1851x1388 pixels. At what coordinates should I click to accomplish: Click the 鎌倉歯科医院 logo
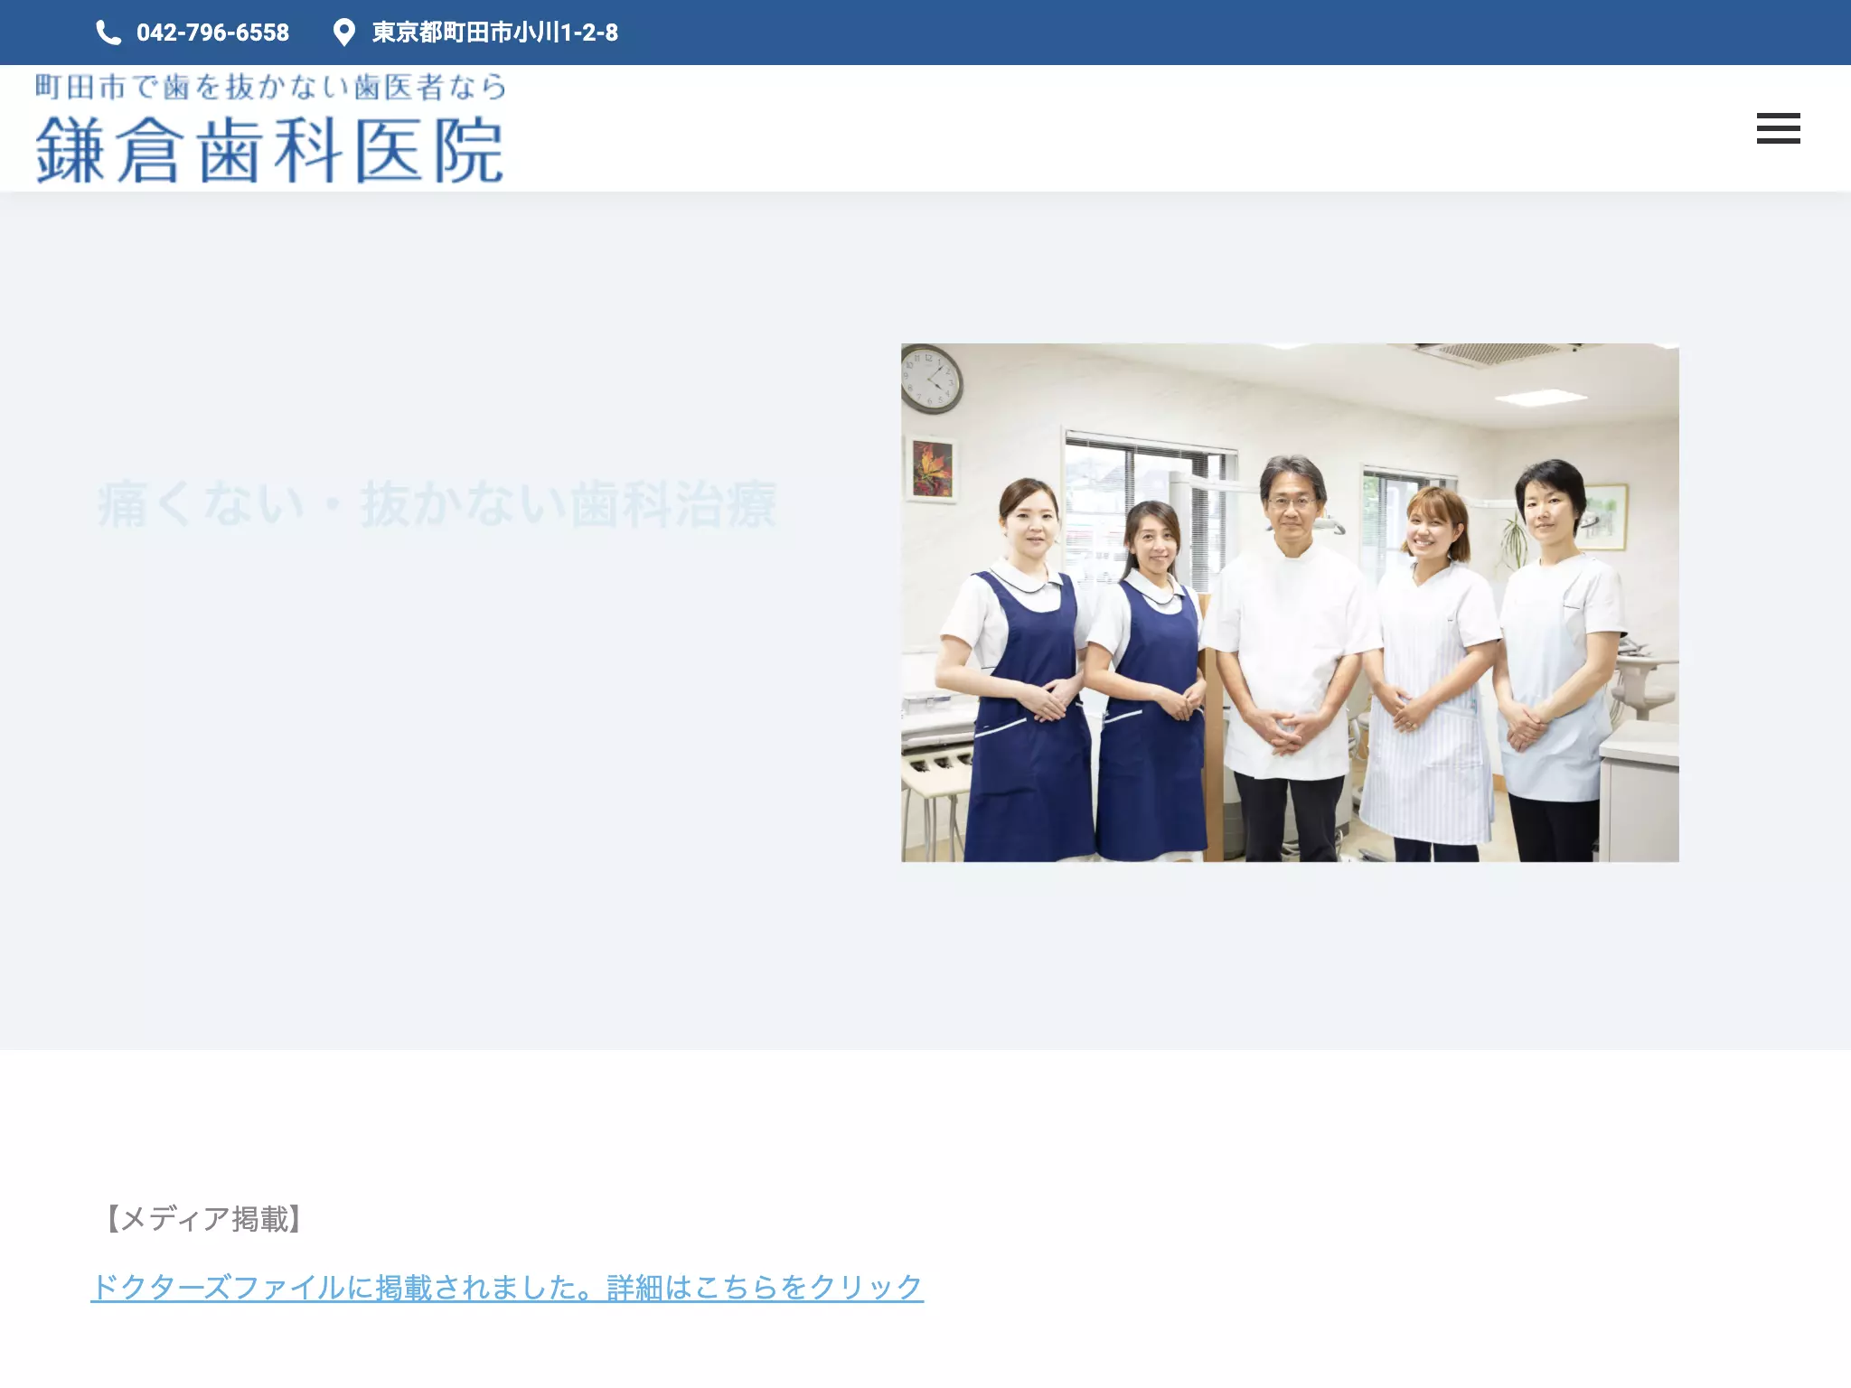click(x=269, y=150)
